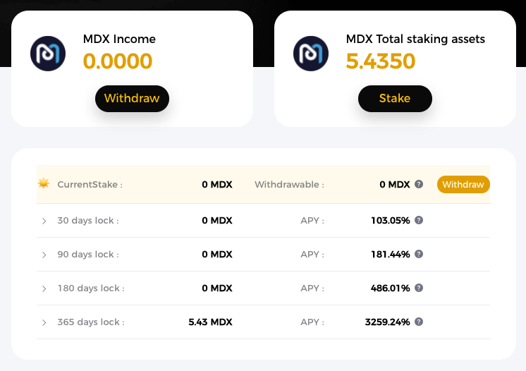Click the orange Withdraw button in CurrentStake row
Viewport: 526px width, 371px height.
(463, 185)
